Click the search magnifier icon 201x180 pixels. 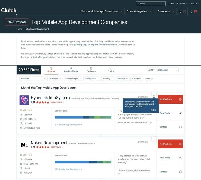(163, 4)
